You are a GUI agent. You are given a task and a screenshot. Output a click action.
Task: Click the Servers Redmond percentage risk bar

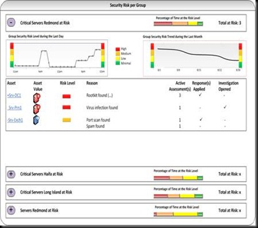pos(178,214)
